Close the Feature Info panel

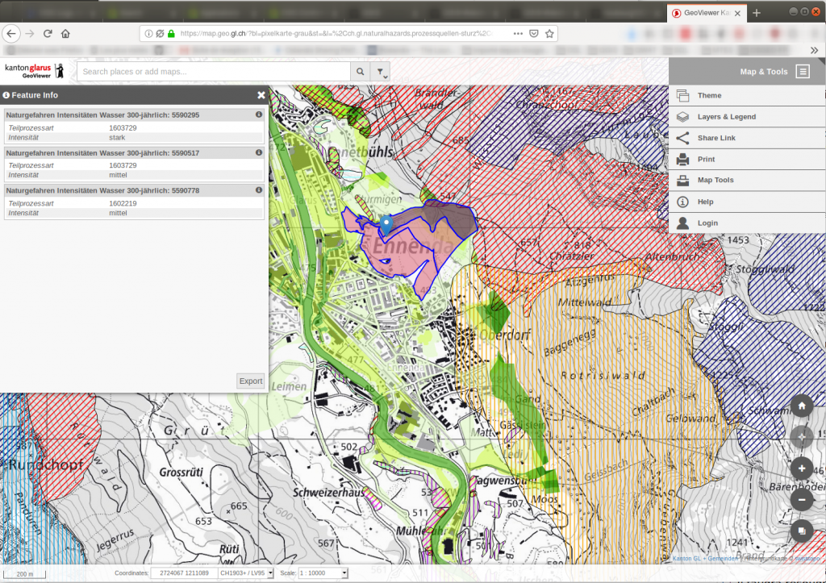(x=261, y=95)
